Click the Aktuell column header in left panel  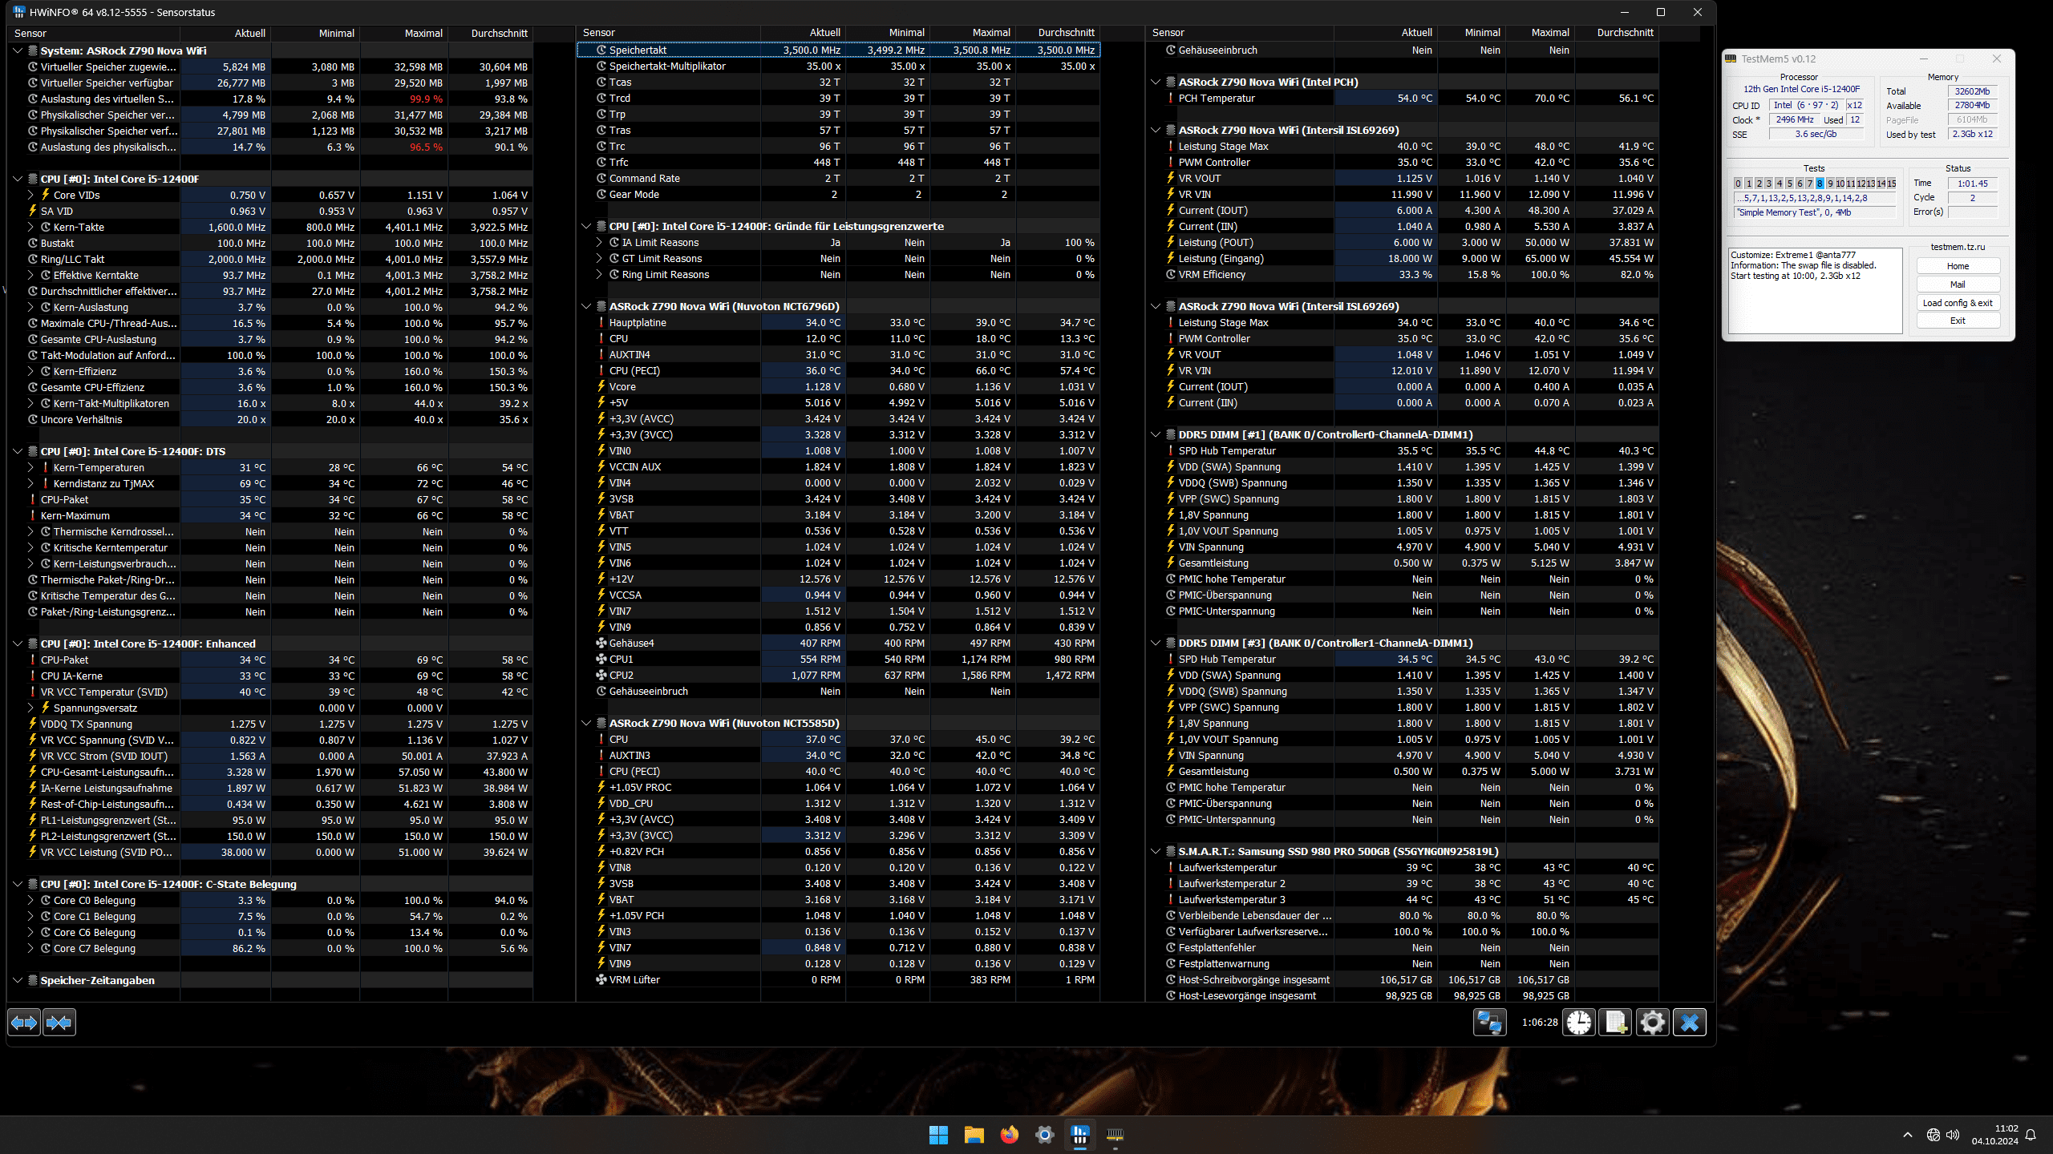tap(225, 33)
